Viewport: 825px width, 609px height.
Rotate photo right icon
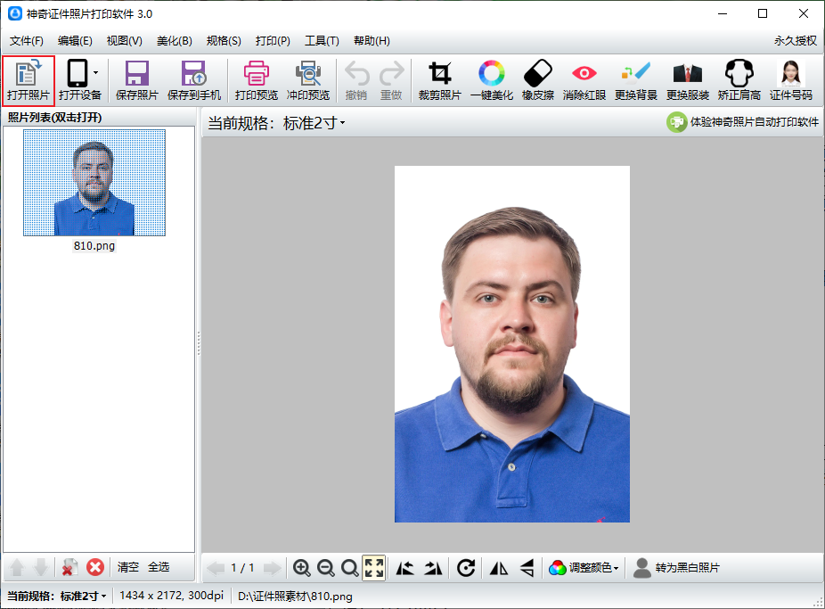coord(433,568)
